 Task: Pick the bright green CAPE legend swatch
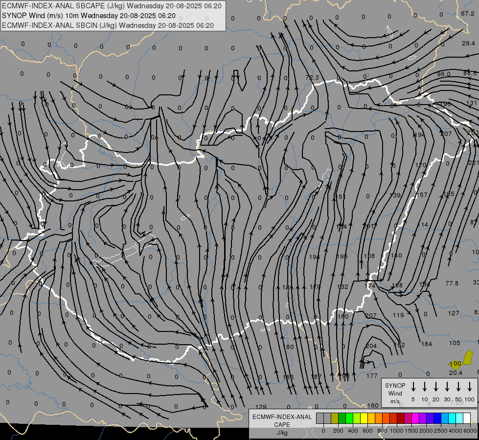tap(349, 418)
